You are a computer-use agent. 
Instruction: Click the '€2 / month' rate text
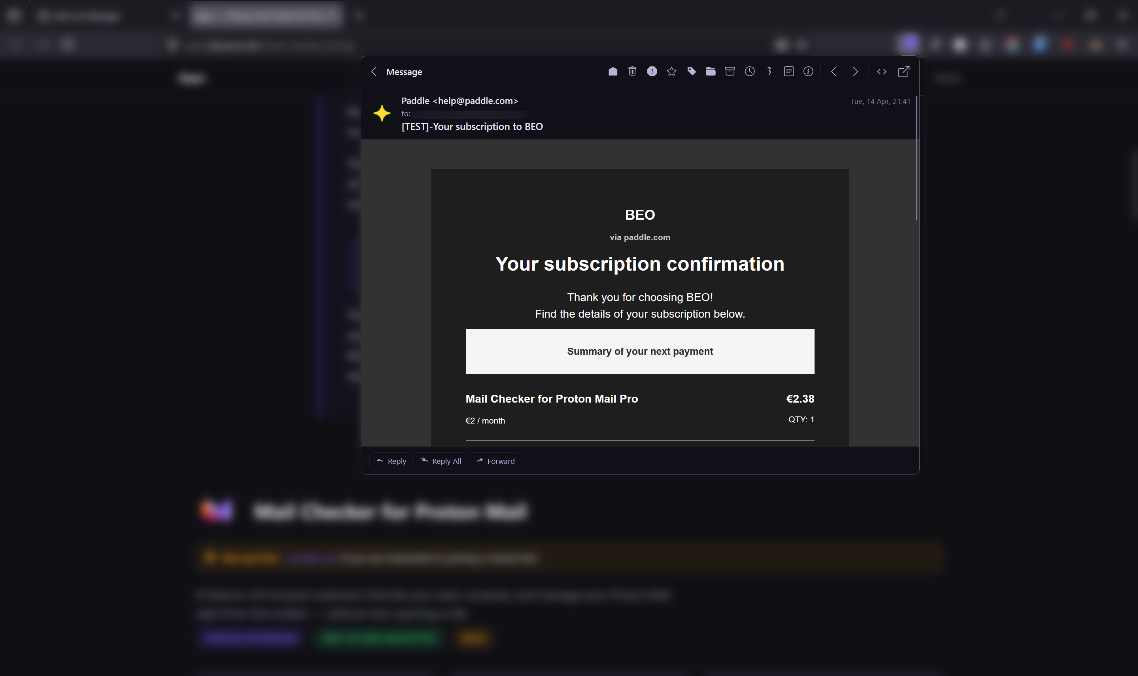[485, 421]
